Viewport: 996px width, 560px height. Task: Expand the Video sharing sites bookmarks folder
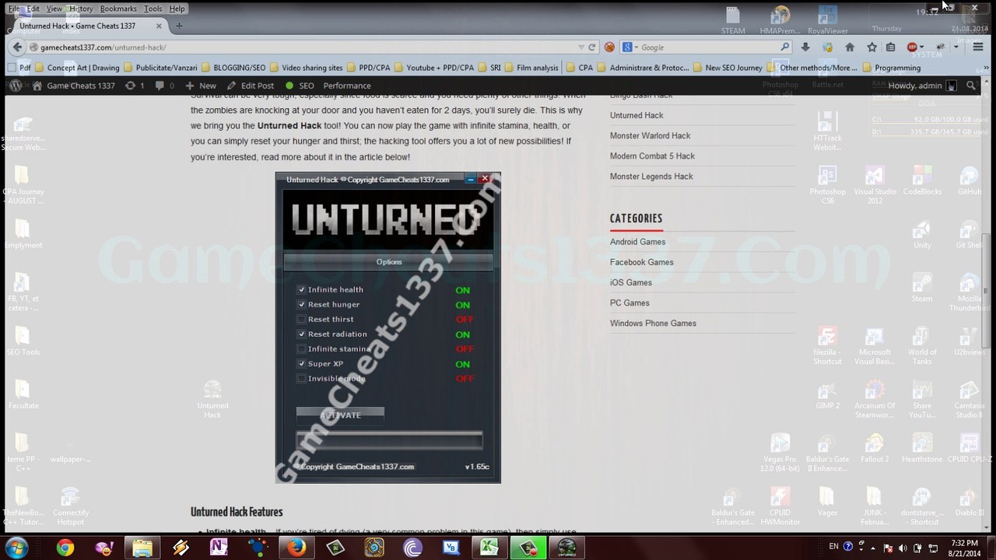[x=306, y=68]
